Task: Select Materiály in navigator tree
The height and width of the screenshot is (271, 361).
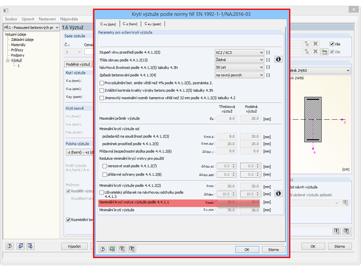Action: [18, 45]
